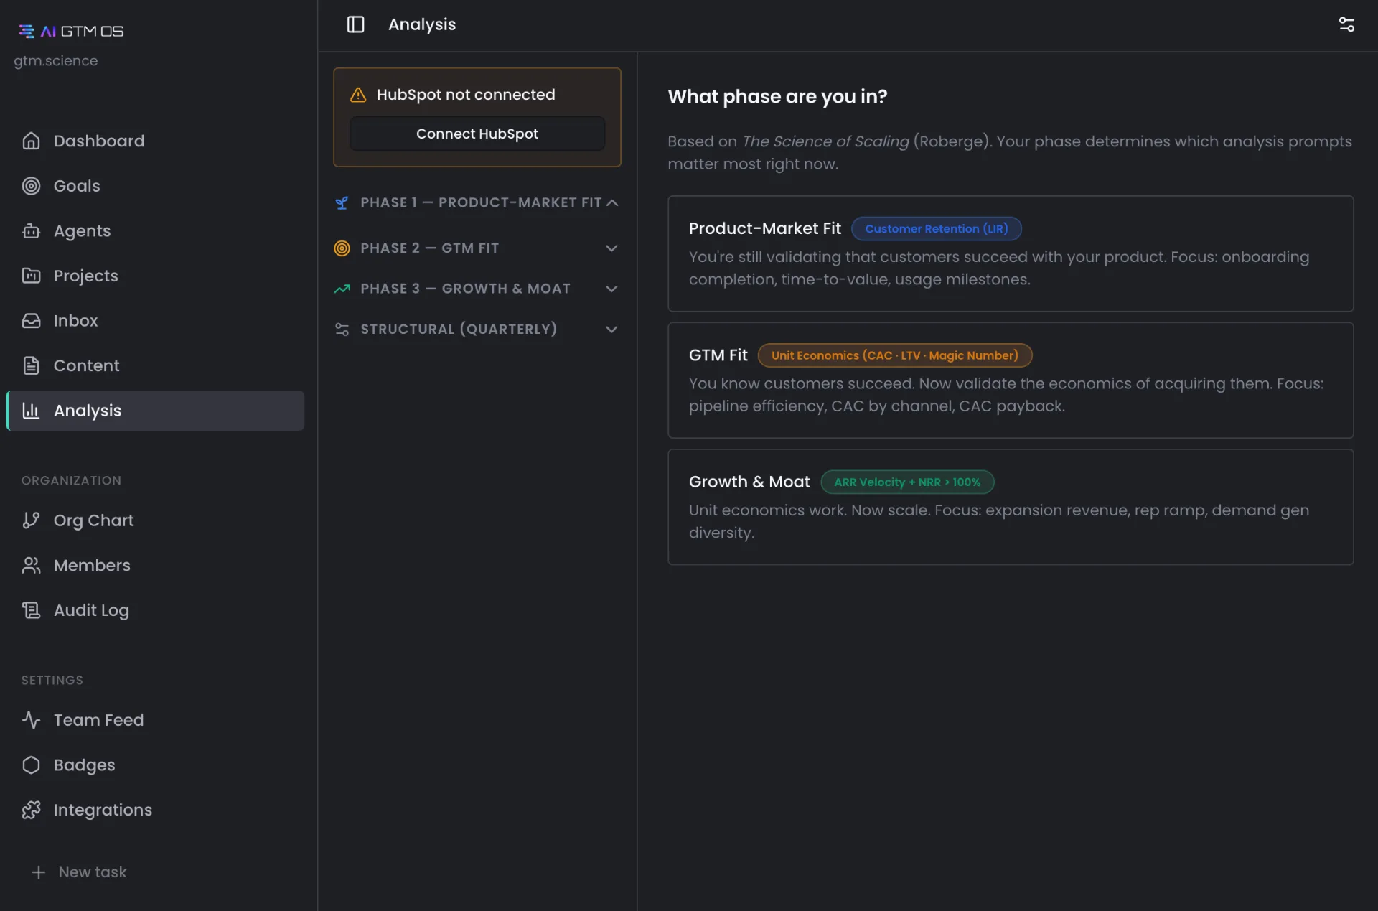Click the Integrations puzzle icon
1378x911 pixels.
[31, 810]
